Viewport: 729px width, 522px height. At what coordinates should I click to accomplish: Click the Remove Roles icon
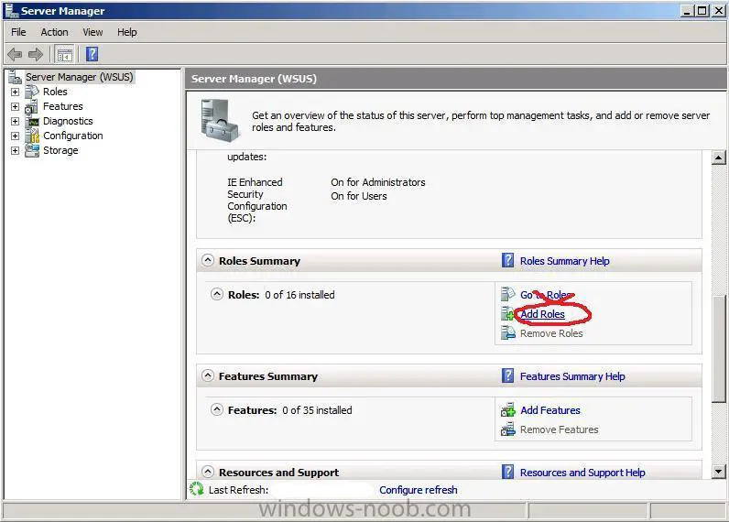click(508, 332)
